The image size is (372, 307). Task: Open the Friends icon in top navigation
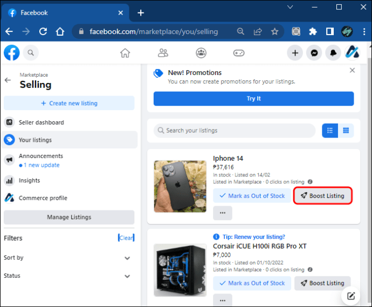point(163,53)
